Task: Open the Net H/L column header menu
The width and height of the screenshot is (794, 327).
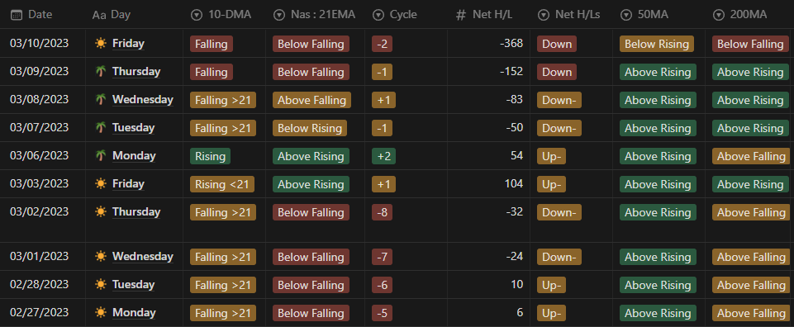Action: pos(488,15)
